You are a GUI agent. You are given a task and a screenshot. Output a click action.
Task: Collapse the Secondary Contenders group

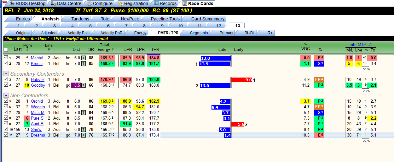pos(6,73)
